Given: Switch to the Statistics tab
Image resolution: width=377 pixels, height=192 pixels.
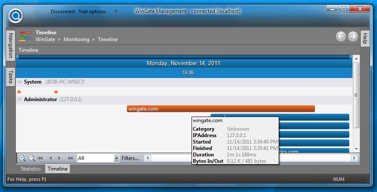Looking at the screenshot, I should 31,169.
